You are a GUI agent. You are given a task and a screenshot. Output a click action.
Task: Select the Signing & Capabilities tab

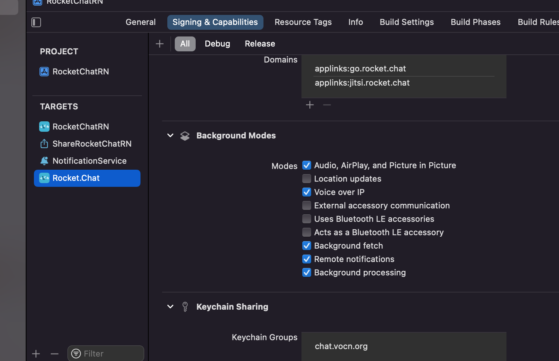tap(215, 22)
